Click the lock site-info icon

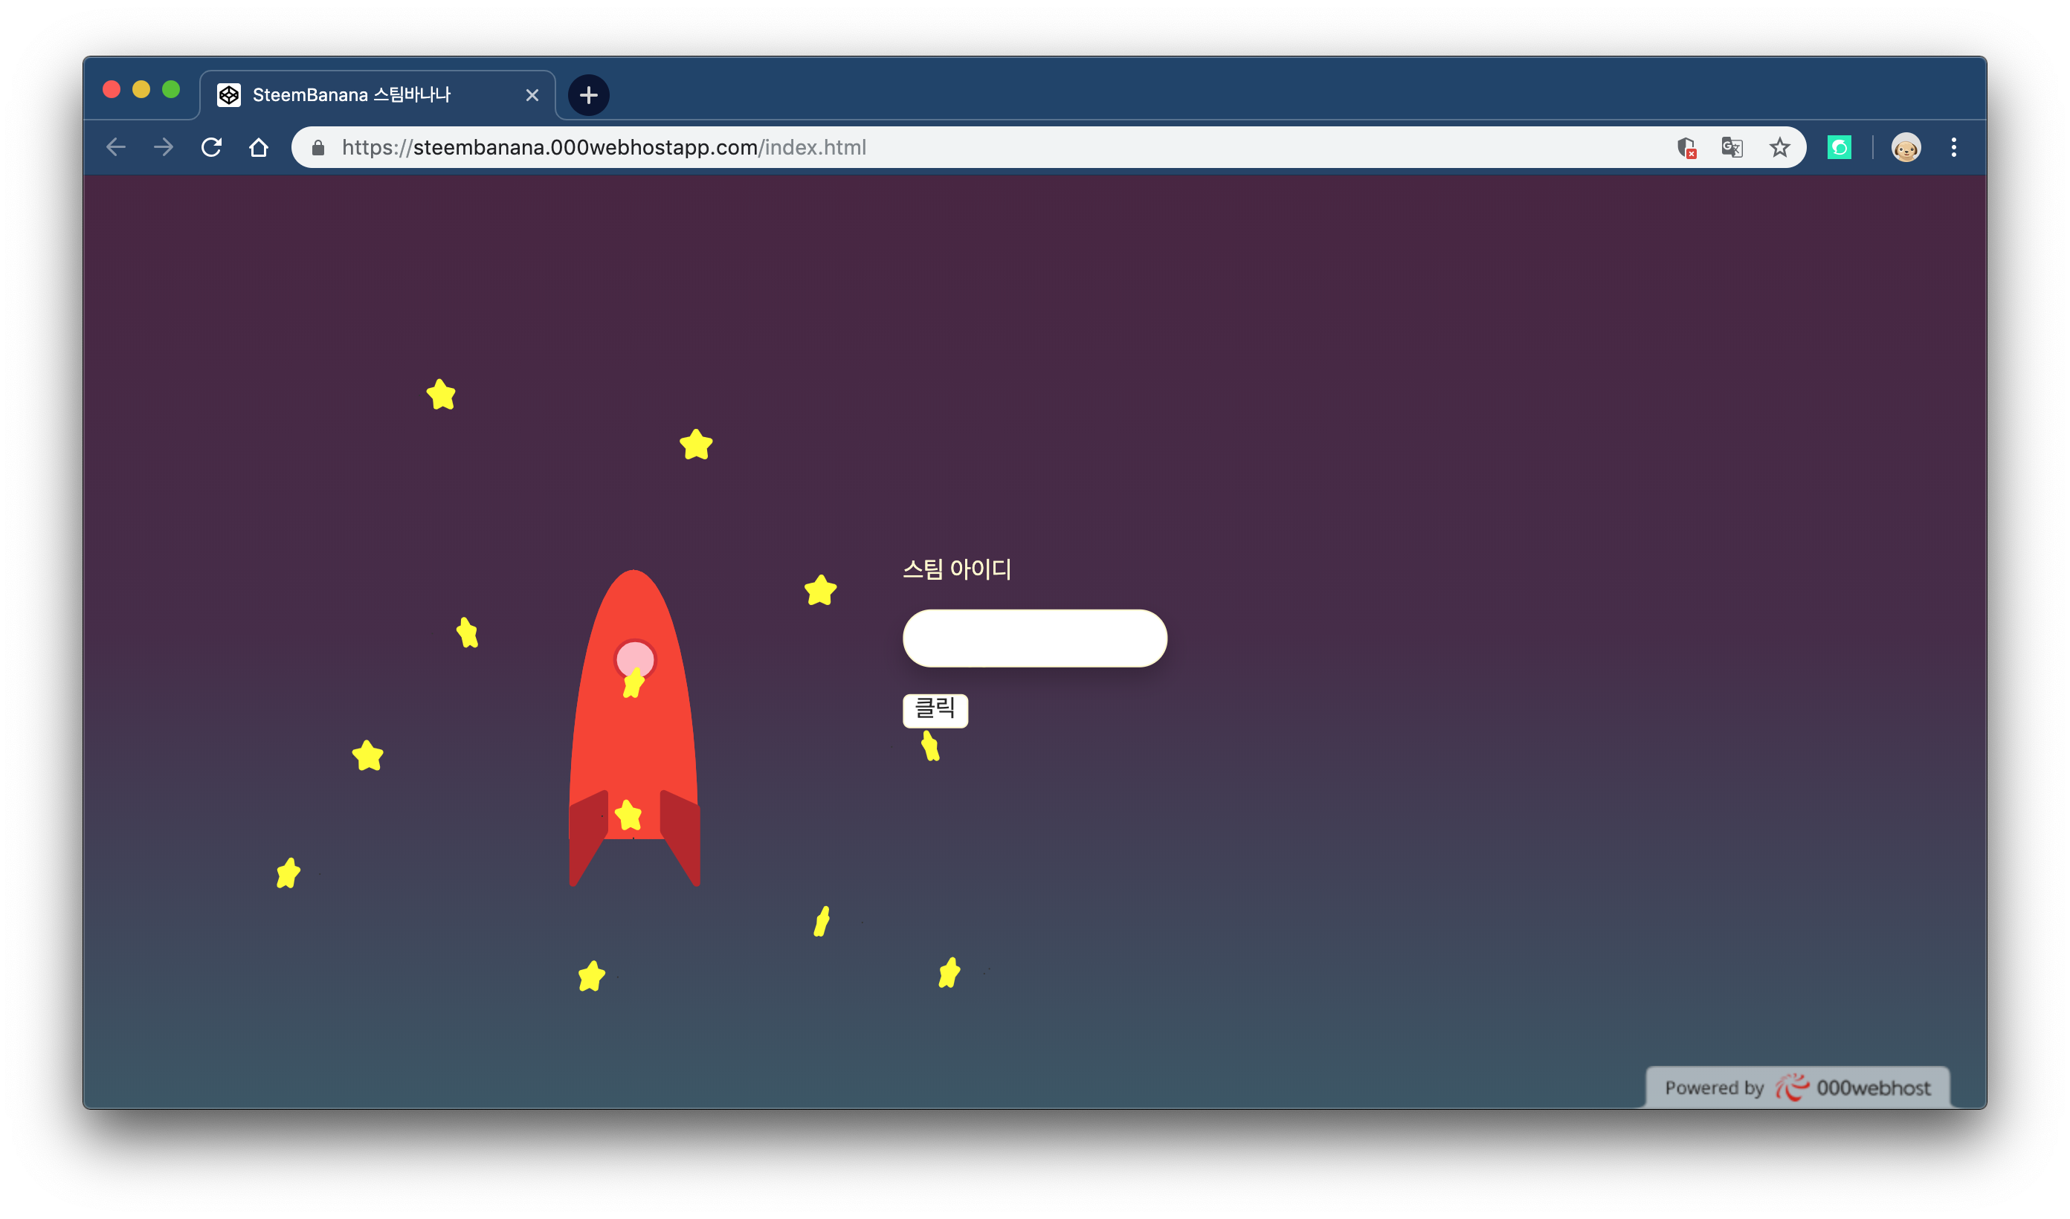pyautogui.click(x=318, y=148)
